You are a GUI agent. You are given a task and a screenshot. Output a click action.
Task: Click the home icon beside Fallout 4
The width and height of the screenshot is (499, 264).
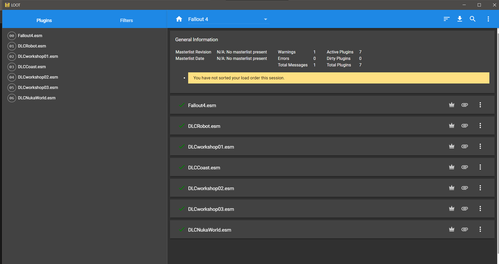(x=179, y=19)
